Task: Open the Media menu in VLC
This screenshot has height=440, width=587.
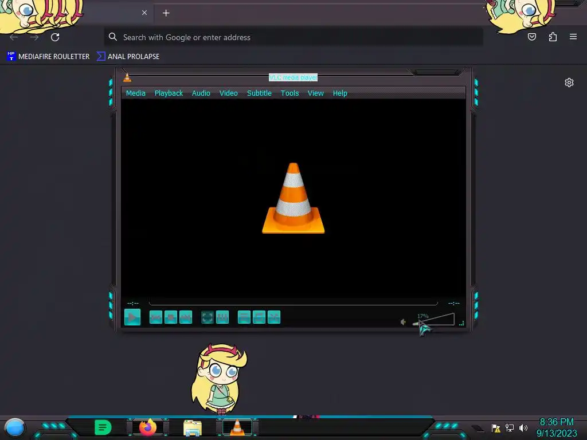Action: point(135,93)
